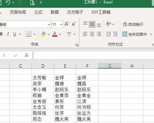Decrease indent icon

click(109, 34)
